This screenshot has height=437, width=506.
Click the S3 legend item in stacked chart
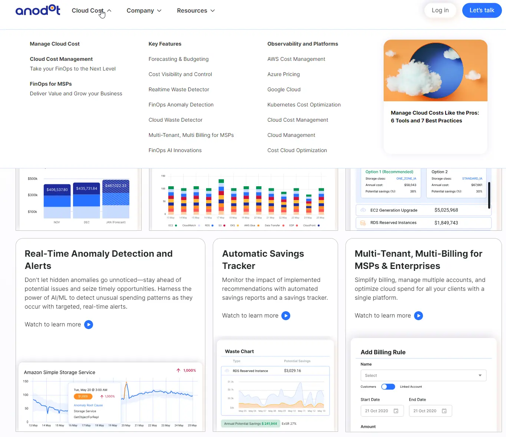point(222,226)
